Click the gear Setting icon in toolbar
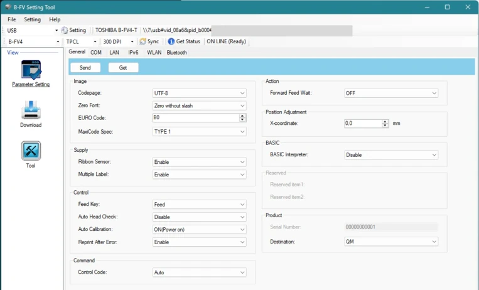Screen dimensions: 479x290 pyautogui.click(x=65, y=30)
